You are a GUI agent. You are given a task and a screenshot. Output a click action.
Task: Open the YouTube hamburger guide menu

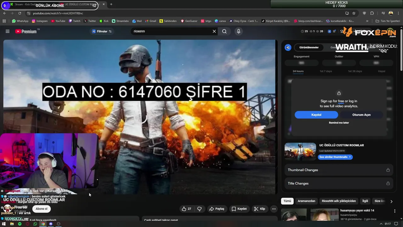pos(8,31)
